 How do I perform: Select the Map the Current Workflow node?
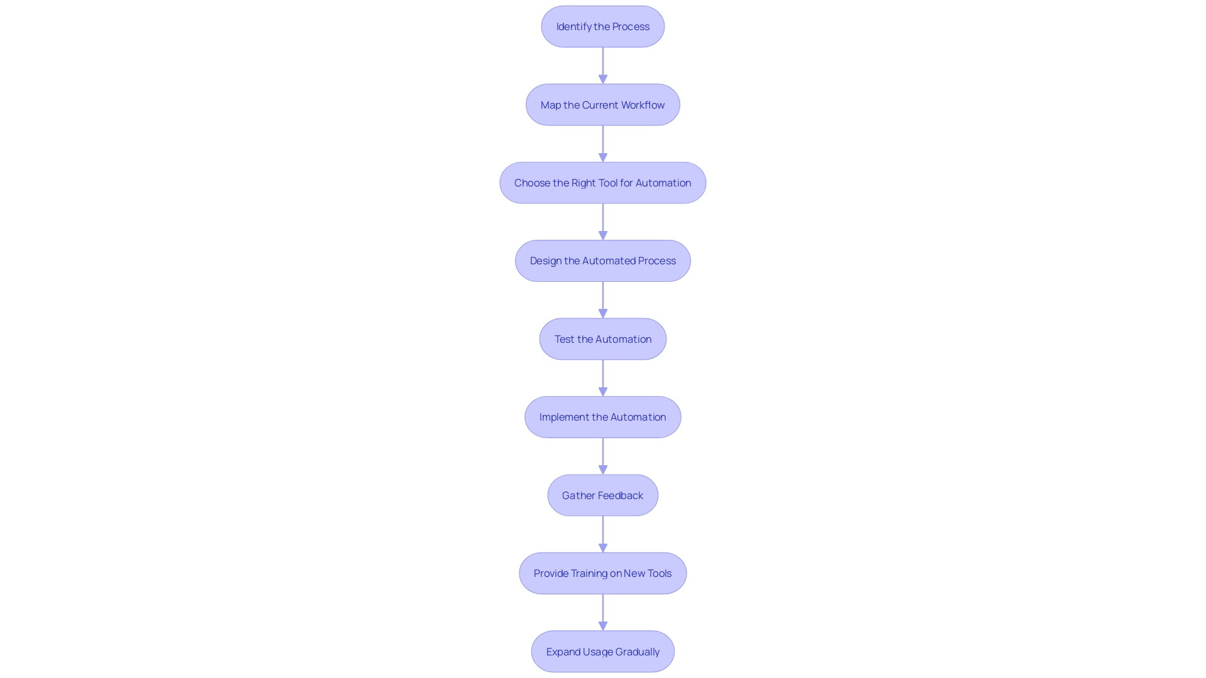coord(603,104)
